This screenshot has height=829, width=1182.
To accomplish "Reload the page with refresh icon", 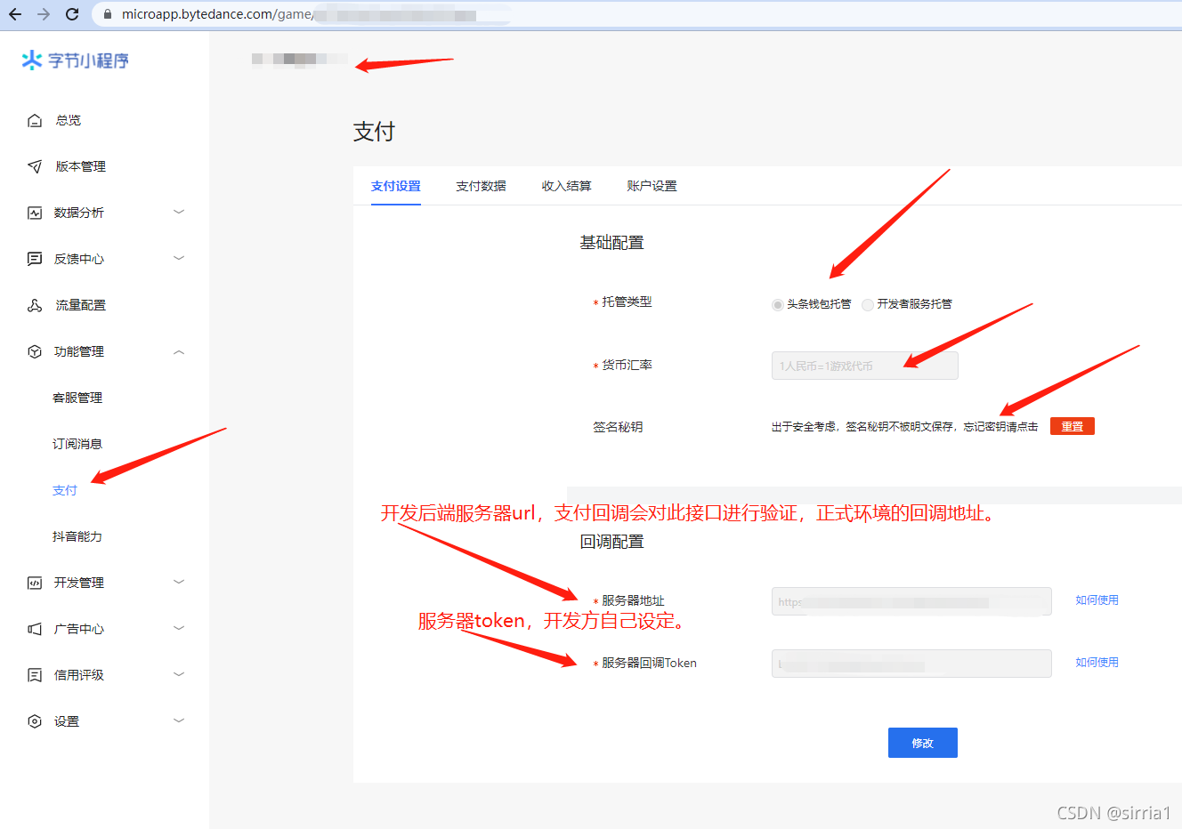I will pos(72,14).
